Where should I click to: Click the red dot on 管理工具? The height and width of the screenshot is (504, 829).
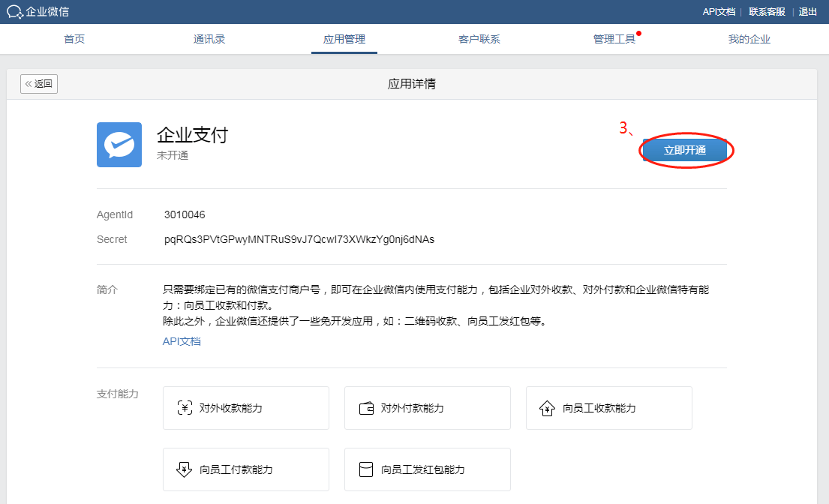[638, 33]
